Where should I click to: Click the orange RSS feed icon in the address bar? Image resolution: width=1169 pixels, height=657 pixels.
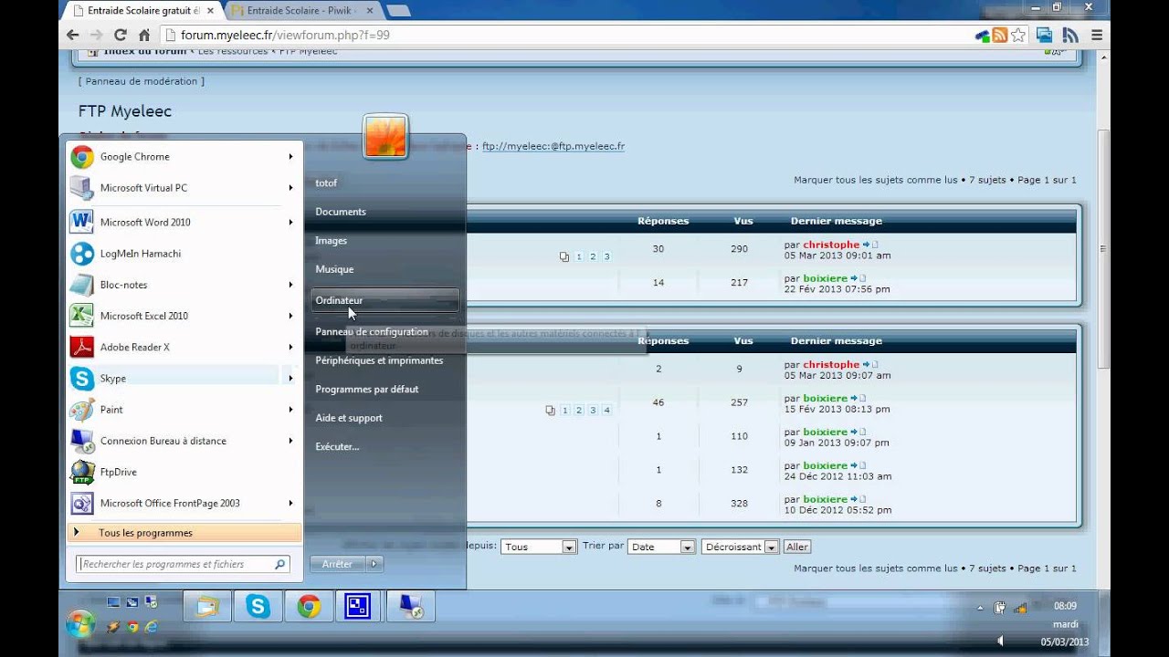(x=1000, y=35)
